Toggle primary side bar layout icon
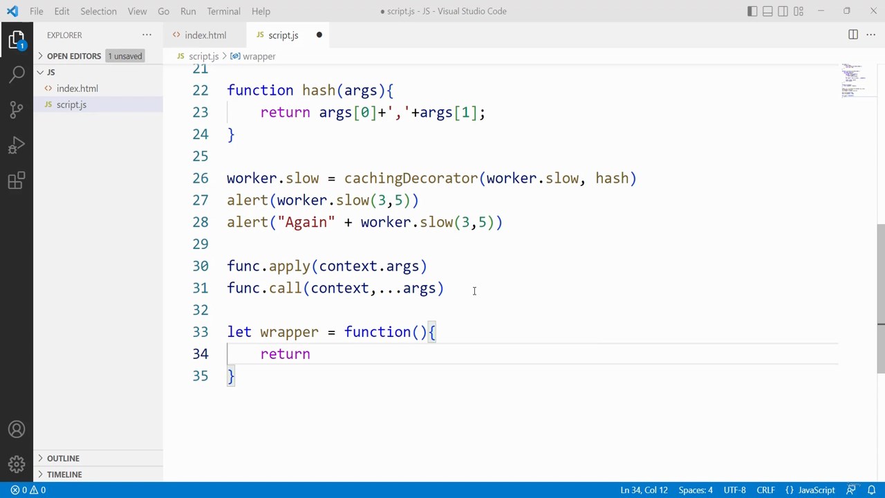Image resolution: width=885 pixels, height=498 pixels. point(752,11)
